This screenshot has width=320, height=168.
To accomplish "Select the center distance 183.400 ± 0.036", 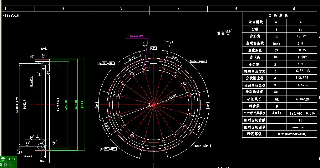I will pos(302,113).
